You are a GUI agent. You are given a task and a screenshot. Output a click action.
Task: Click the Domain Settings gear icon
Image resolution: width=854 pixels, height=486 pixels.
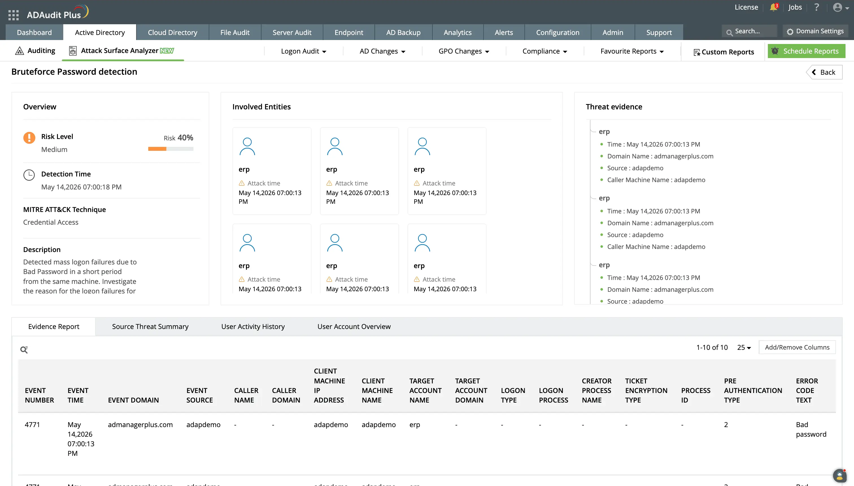pos(790,32)
